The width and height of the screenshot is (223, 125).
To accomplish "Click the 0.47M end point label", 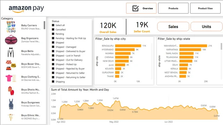I will tap(217, 116).
